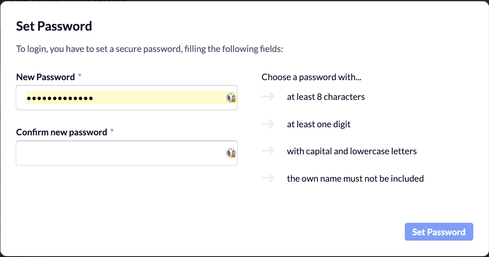Select 'the own name must not be included' text
The width and height of the screenshot is (489, 257).
click(x=355, y=178)
